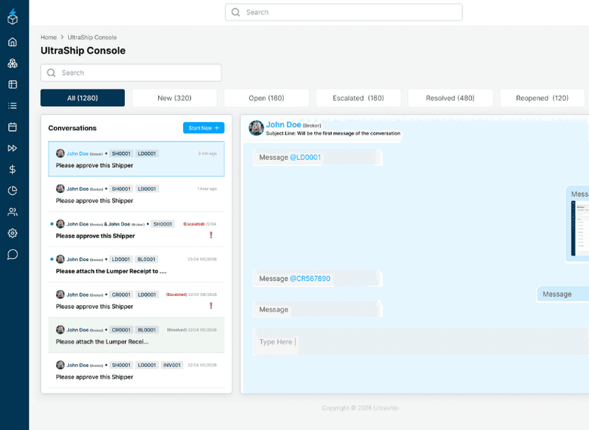Click John Doe's avatar in chat header

coord(256,128)
